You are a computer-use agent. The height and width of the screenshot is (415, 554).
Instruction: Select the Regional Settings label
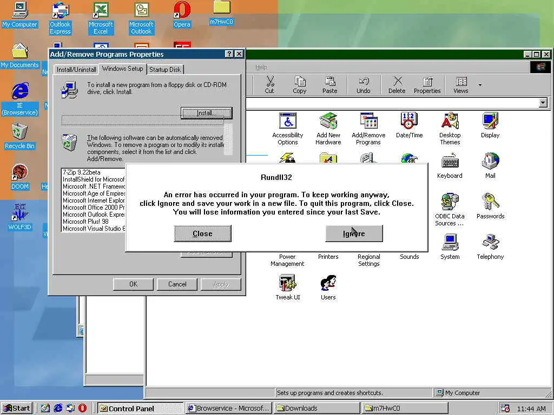(368, 260)
